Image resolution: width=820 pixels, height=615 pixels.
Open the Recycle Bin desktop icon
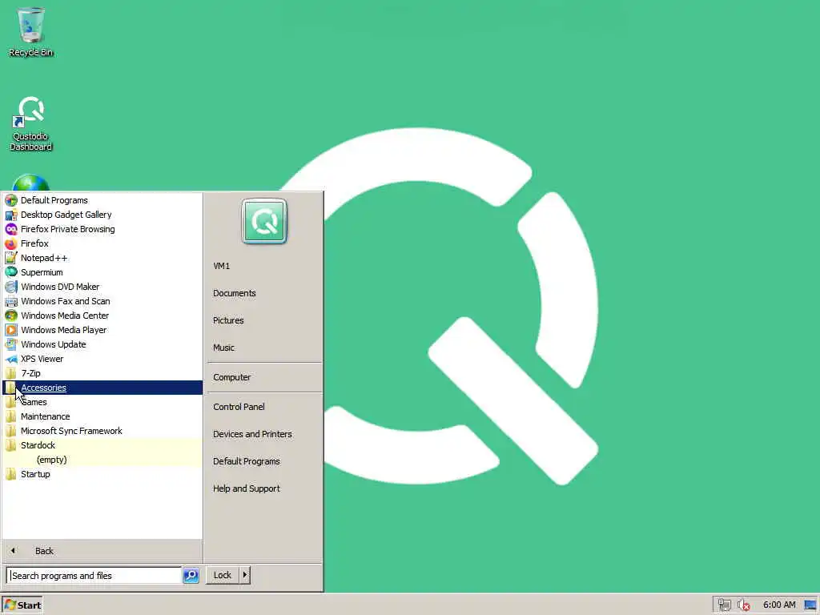pyautogui.click(x=31, y=31)
